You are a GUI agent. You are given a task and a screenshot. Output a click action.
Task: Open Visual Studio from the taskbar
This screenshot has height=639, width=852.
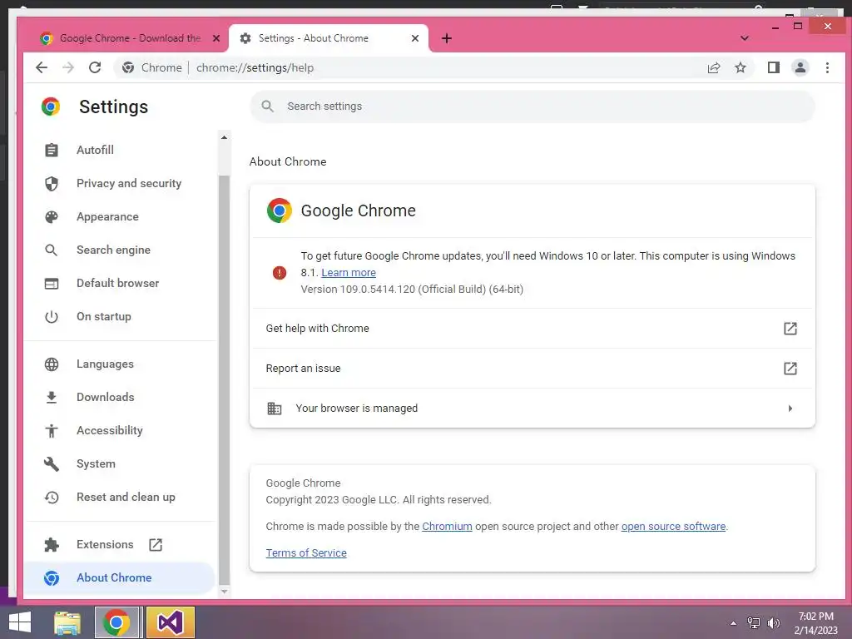pyautogui.click(x=170, y=622)
